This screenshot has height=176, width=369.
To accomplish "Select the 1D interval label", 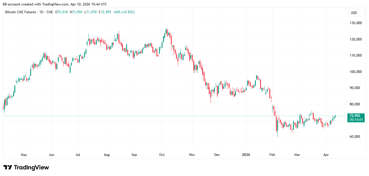I will (41, 12).
